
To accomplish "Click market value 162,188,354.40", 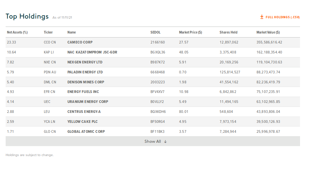I will coord(269,52).
